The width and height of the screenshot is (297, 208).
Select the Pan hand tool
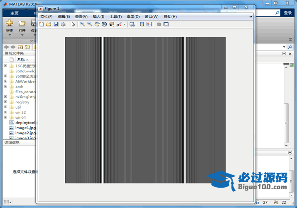[97, 24]
